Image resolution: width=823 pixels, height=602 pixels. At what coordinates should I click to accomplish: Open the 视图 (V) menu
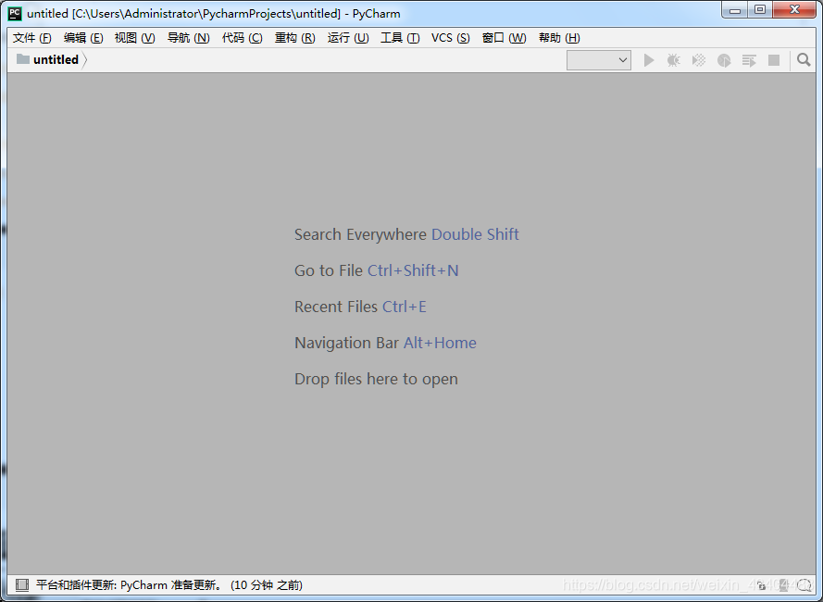coord(135,38)
